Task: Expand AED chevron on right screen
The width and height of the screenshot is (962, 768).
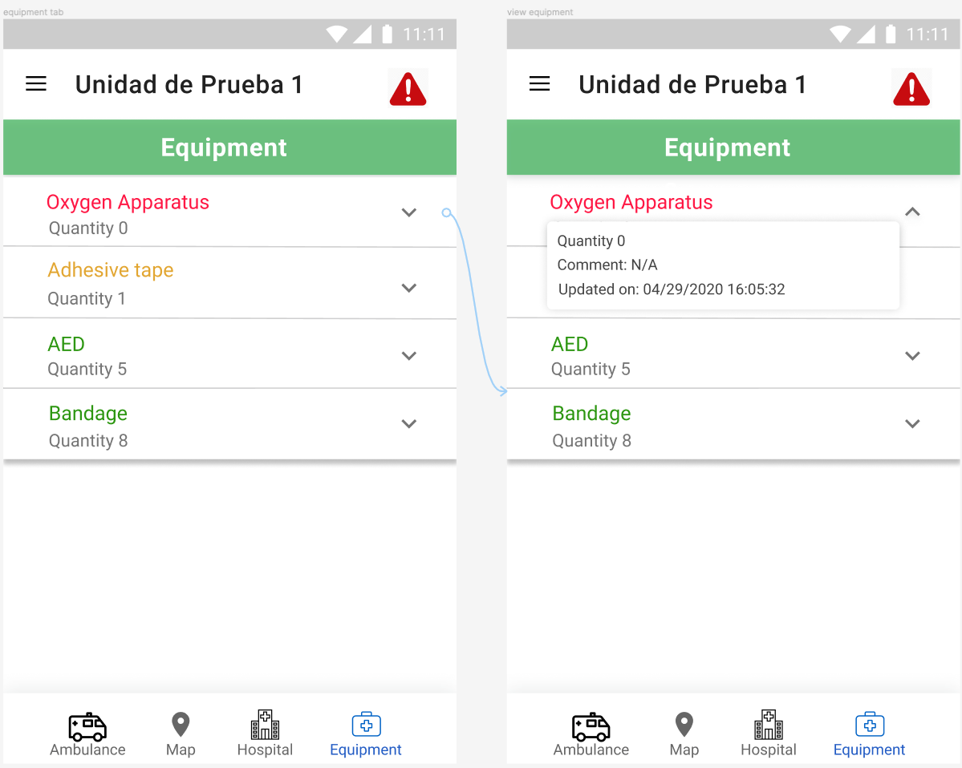Action: pyautogui.click(x=913, y=356)
